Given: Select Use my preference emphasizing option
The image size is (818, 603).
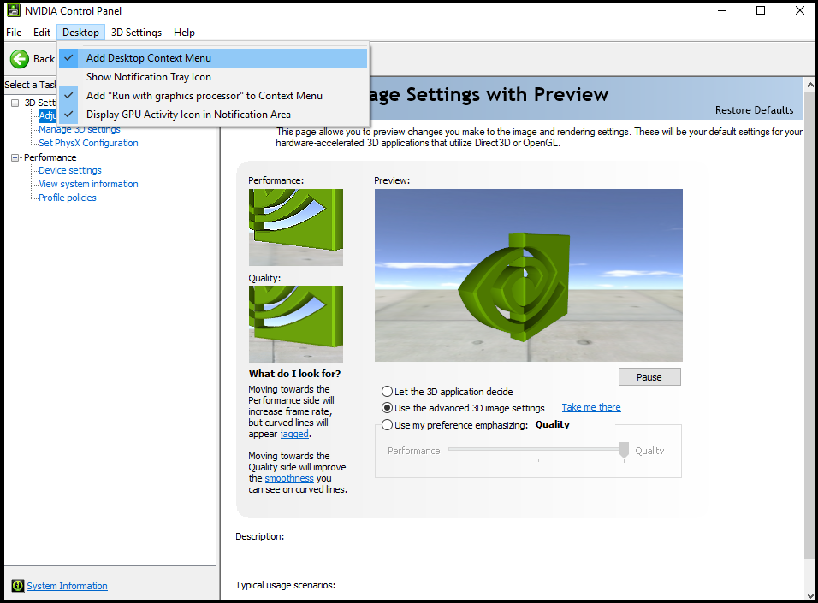Looking at the screenshot, I should coord(388,425).
